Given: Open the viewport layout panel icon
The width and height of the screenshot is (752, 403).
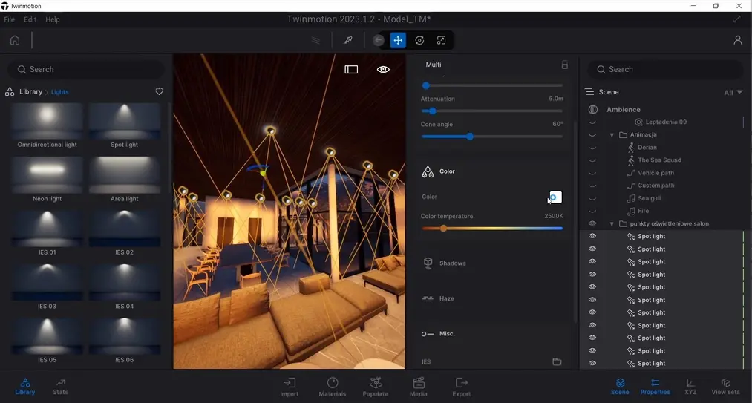Looking at the screenshot, I should pos(351,70).
